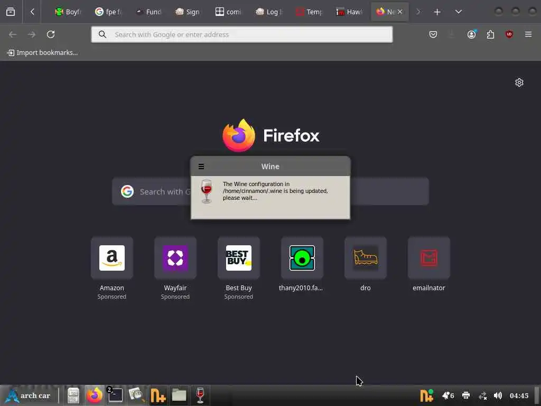
Task: Switch to the Boyfr tab
Action: (x=68, y=12)
